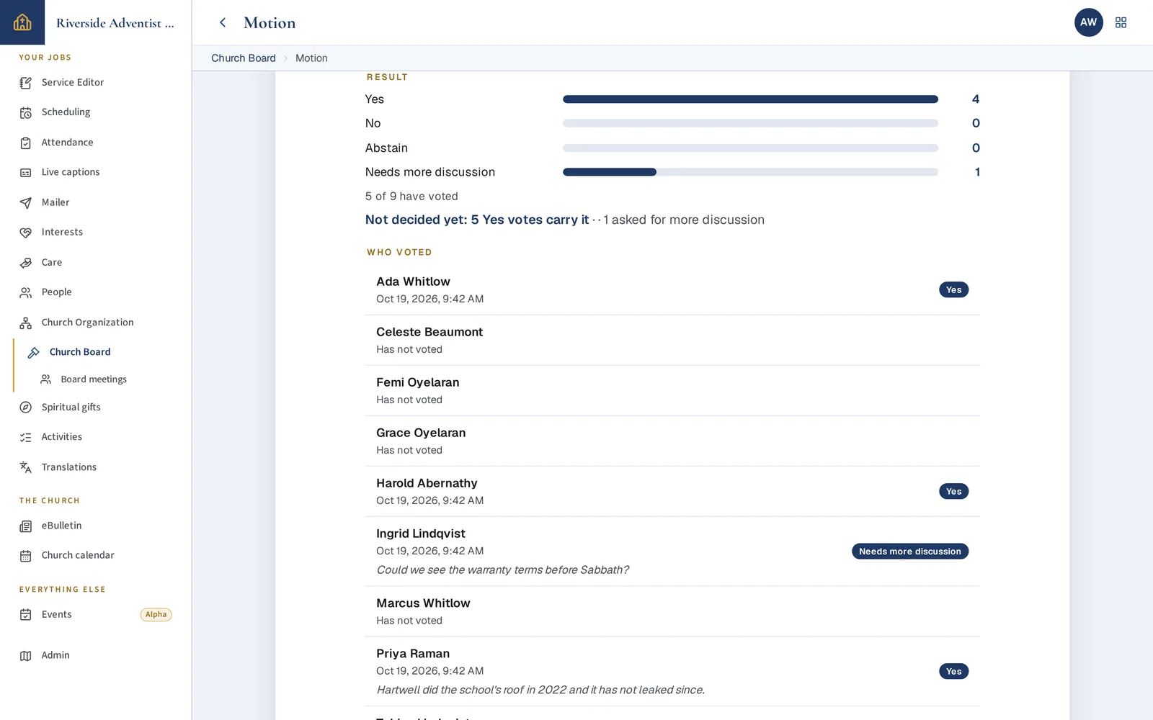Click the Church Board breadcrumb link
Screen dimensions: 1153x720
[x=244, y=58]
